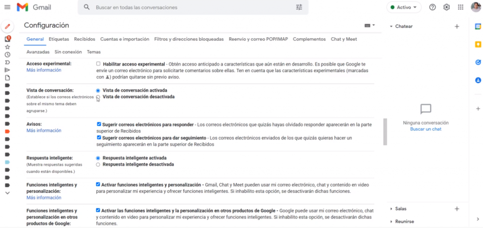The width and height of the screenshot is (483, 228).
Task: Enable the Habilitar acceso experimental checkbox
Action: pos(98,64)
